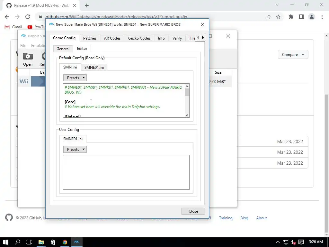Open the Emulation menu in Dolphin window
The width and height of the screenshot is (329, 247).
tap(38, 46)
